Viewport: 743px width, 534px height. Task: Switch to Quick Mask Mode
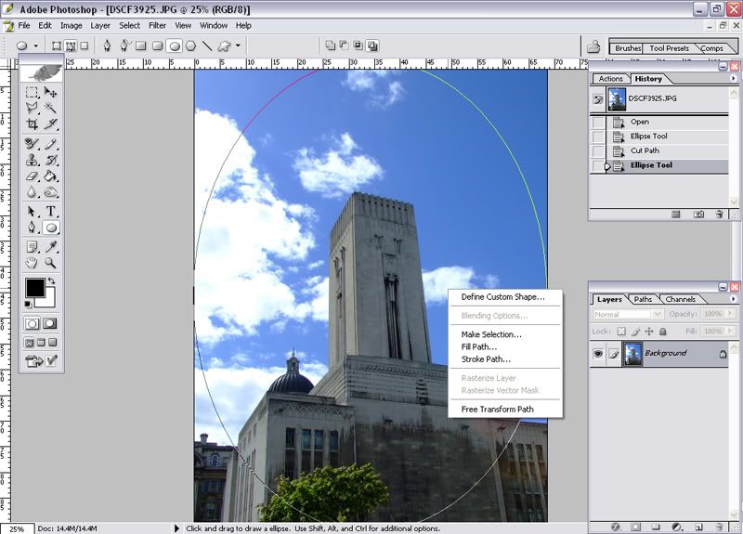pos(50,323)
